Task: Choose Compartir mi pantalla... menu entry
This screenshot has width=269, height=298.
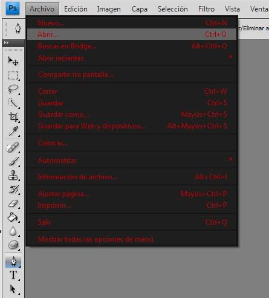Action: pos(132,74)
